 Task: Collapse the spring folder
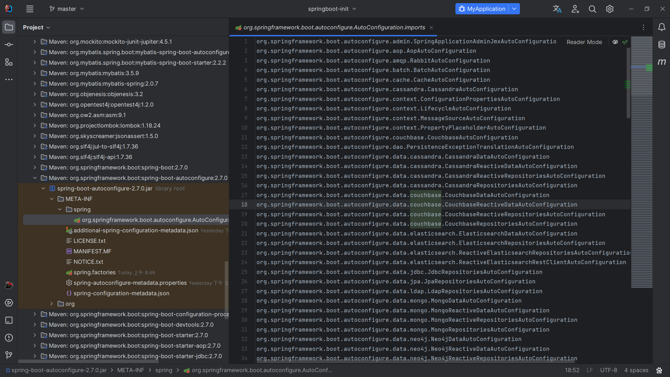[60, 209]
